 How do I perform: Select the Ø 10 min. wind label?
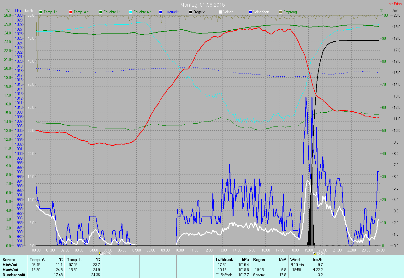(297, 265)
